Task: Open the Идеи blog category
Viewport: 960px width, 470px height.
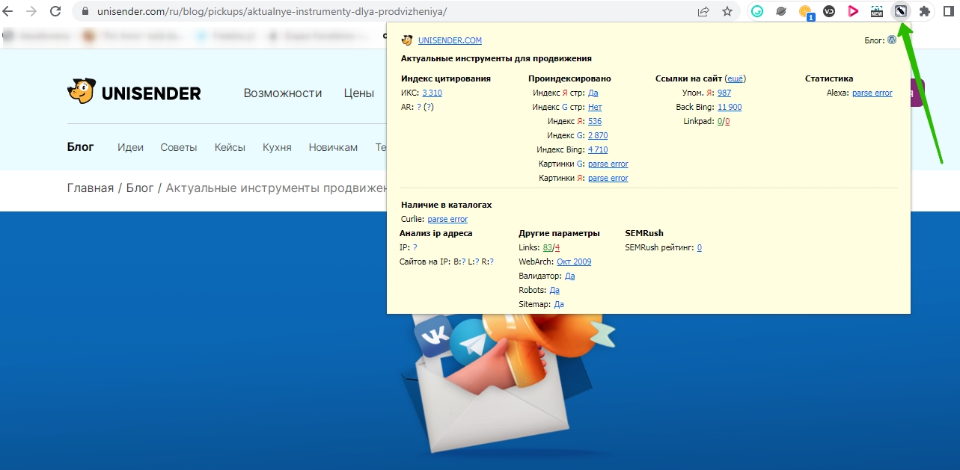Action: pos(130,147)
